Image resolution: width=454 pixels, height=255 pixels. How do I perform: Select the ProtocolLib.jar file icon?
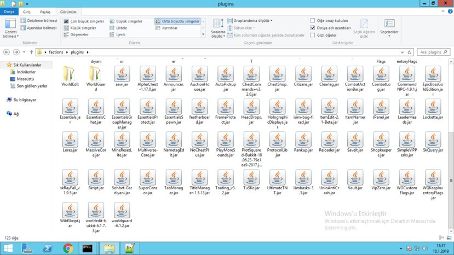point(277,140)
